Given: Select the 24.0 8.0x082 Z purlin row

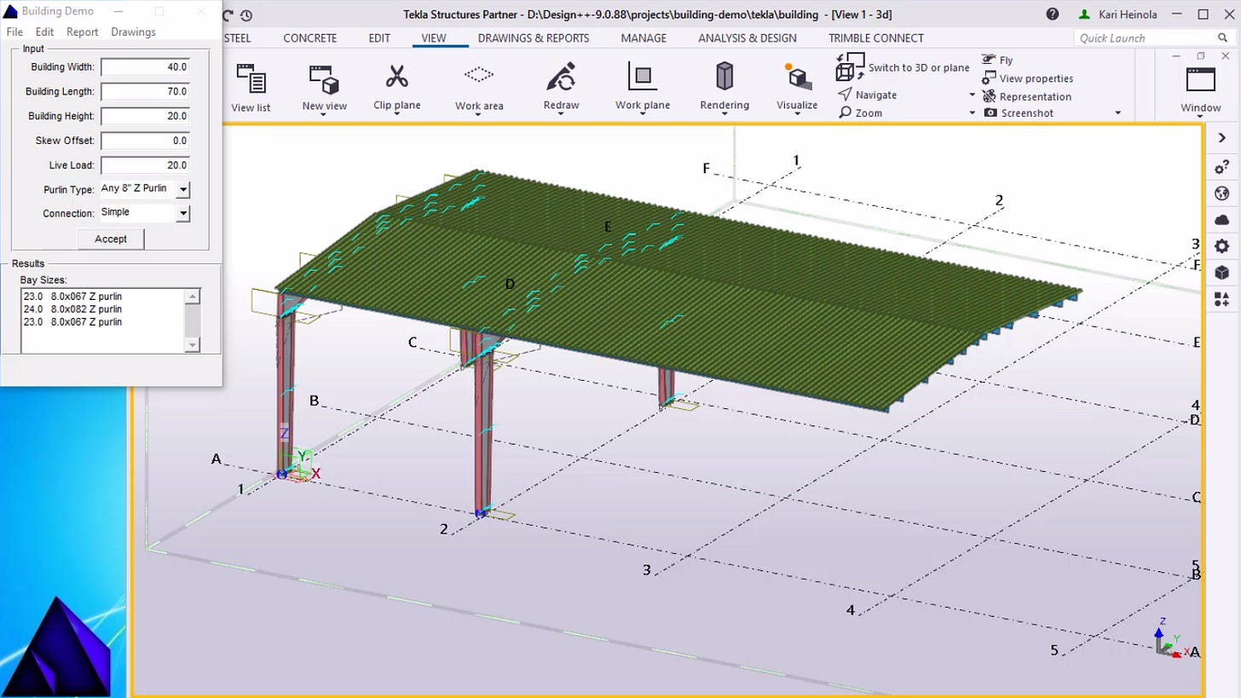Looking at the screenshot, I should 73,309.
